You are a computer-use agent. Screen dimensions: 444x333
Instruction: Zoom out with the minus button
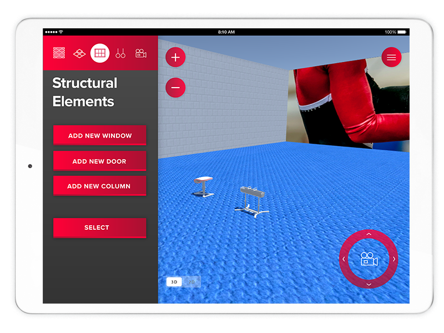click(x=175, y=88)
